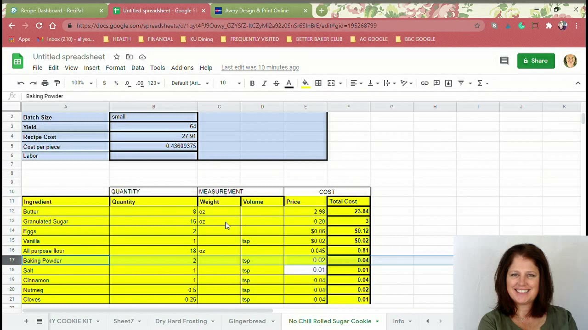Star the Untitled spreadsheet
The image size is (588, 330).
tap(117, 57)
